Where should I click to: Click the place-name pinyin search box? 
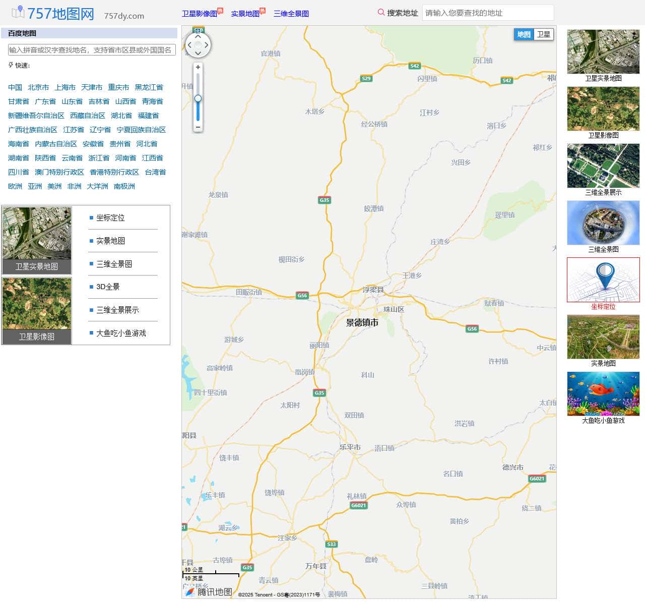[92, 50]
